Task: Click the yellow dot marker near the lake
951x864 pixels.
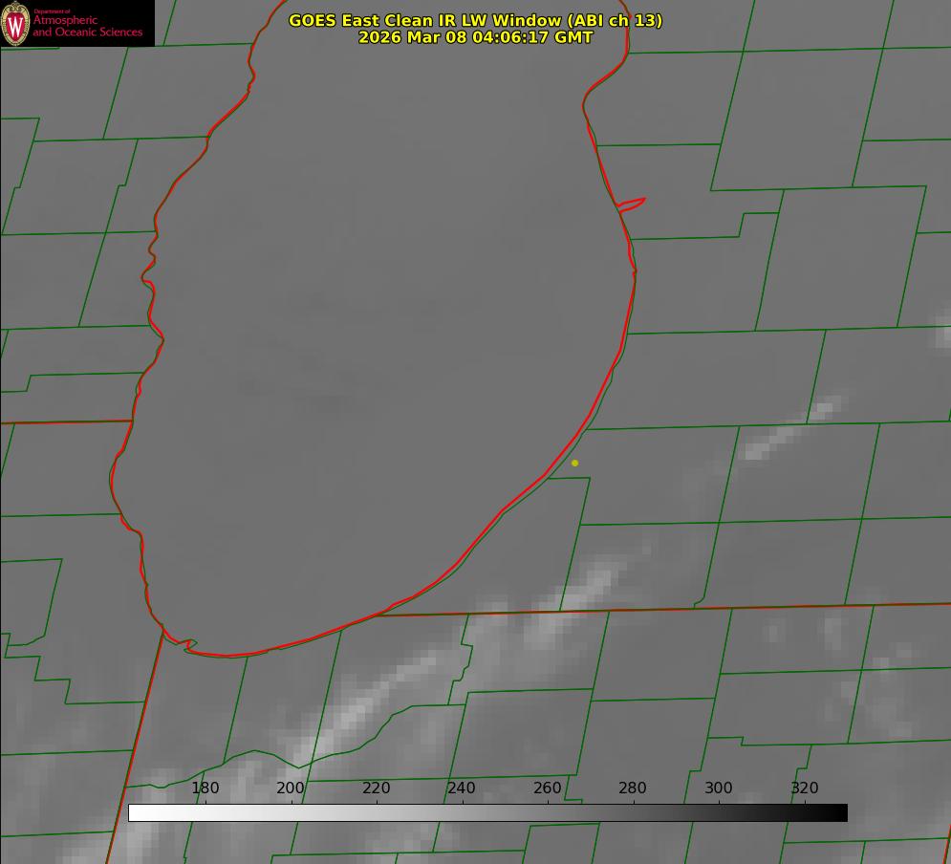Action: coord(574,463)
